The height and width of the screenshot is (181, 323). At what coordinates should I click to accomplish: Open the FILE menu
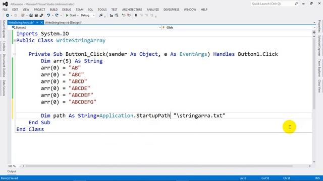click(5, 10)
